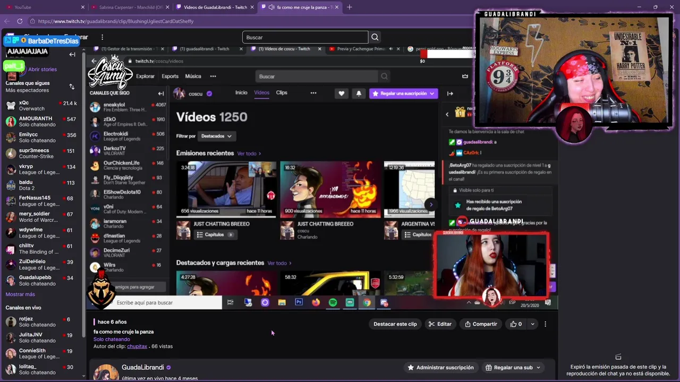Close the Videos de GuadaLibrandi tab

coord(252,7)
